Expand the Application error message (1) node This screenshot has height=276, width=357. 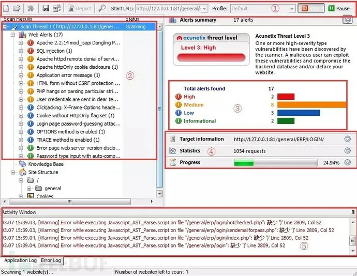pos(21,75)
